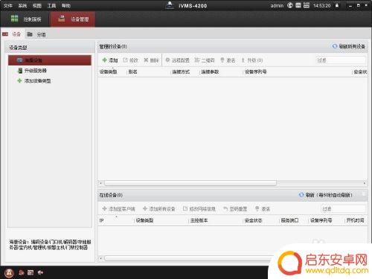The height and width of the screenshot is (279, 372).
Task: Click 激活 in managed devices toolbar
Action: tap(228, 60)
